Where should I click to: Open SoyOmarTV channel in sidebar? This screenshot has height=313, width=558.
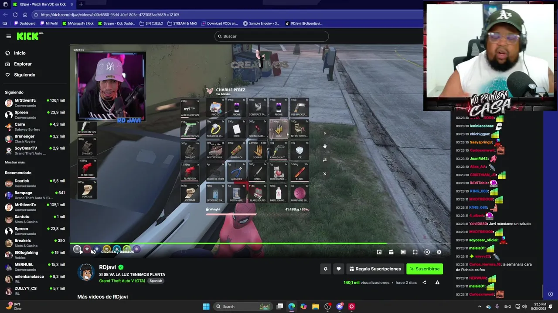(35, 150)
